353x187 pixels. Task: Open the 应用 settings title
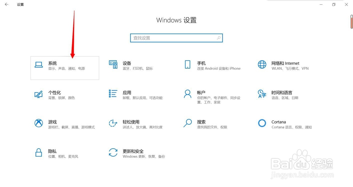point(127,93)
